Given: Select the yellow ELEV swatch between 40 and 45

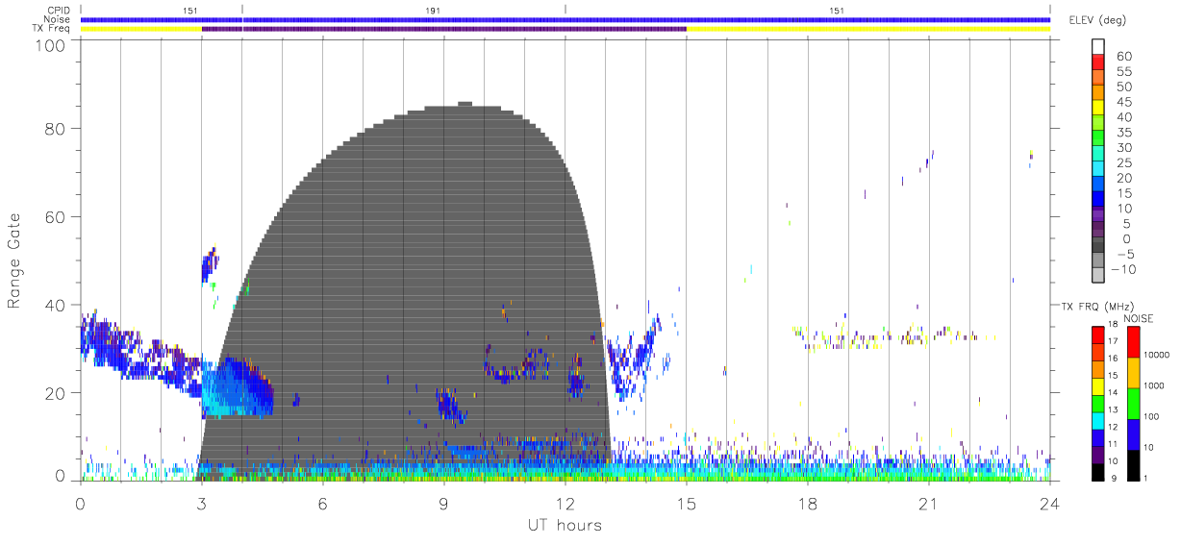Looking at the screenshot, I should 1098,108.
